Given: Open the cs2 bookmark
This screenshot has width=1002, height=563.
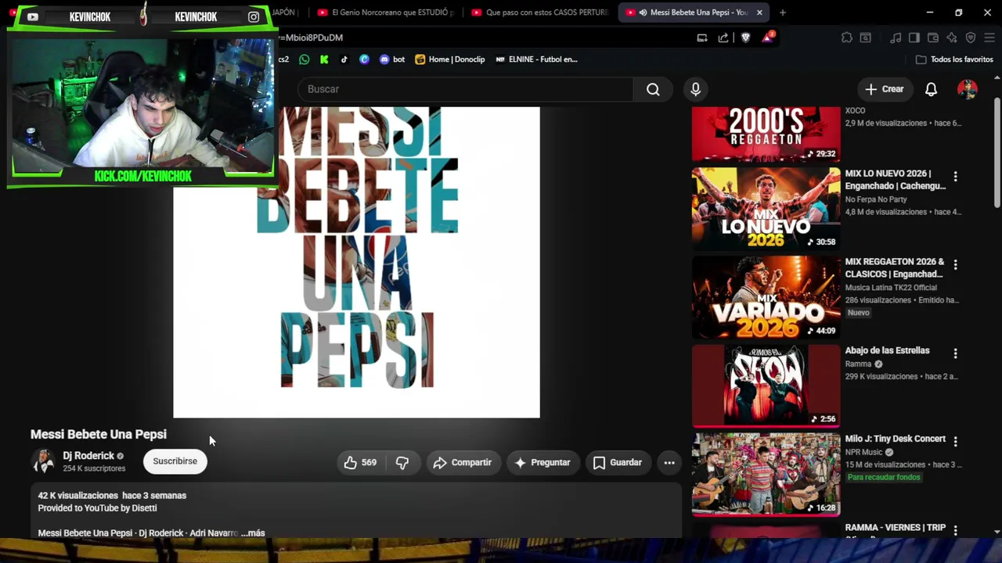Looking at the screenshot, I should (x=283, y=59).
